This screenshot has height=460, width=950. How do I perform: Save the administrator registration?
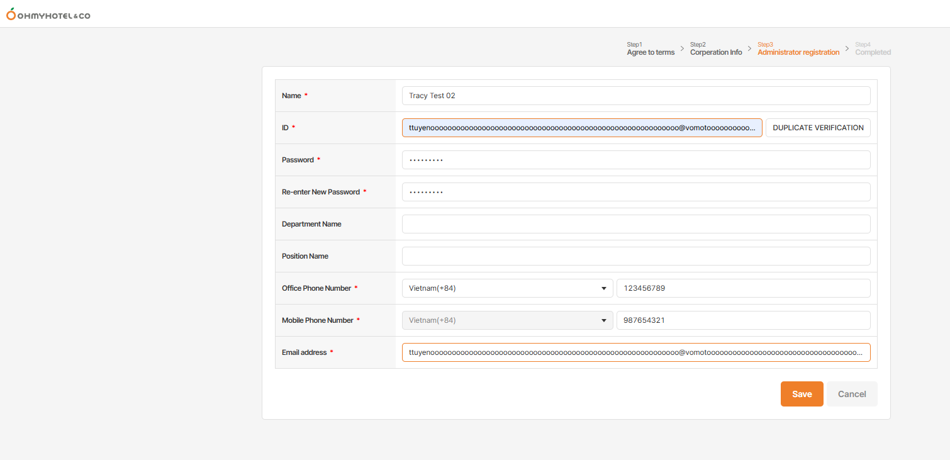pos(802,394)
